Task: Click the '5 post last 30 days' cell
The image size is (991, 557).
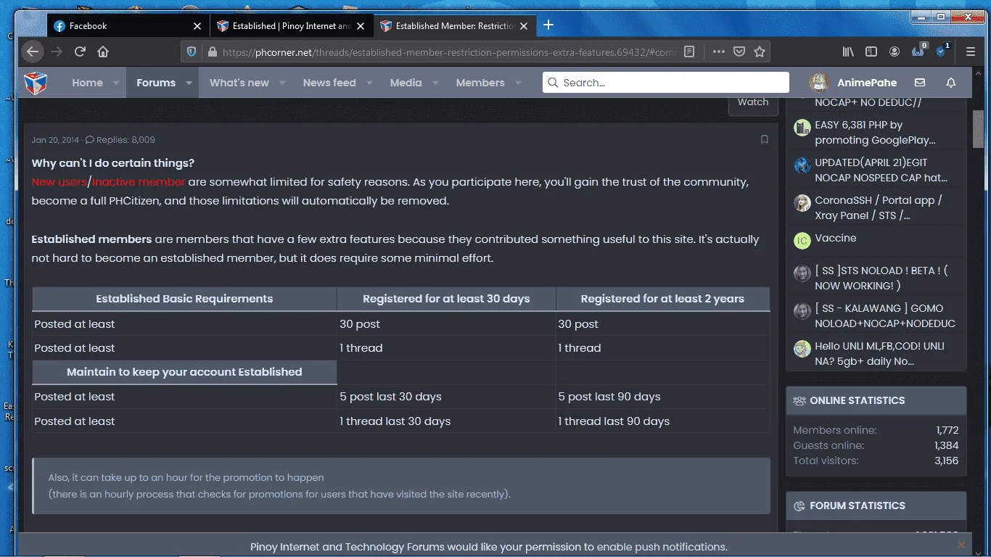Action: [x=446, y=397]
